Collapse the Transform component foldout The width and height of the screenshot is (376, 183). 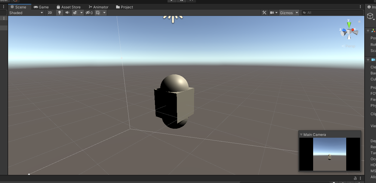(368, 31)
